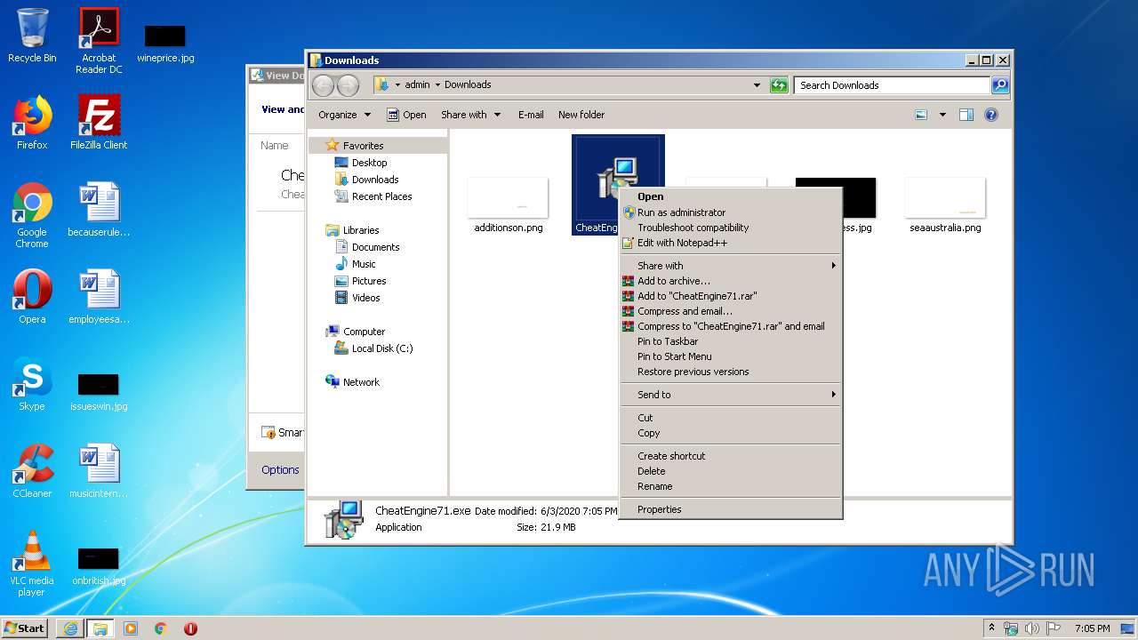
Task: Click the Search Downloads input field
Action: click(892, 85)
